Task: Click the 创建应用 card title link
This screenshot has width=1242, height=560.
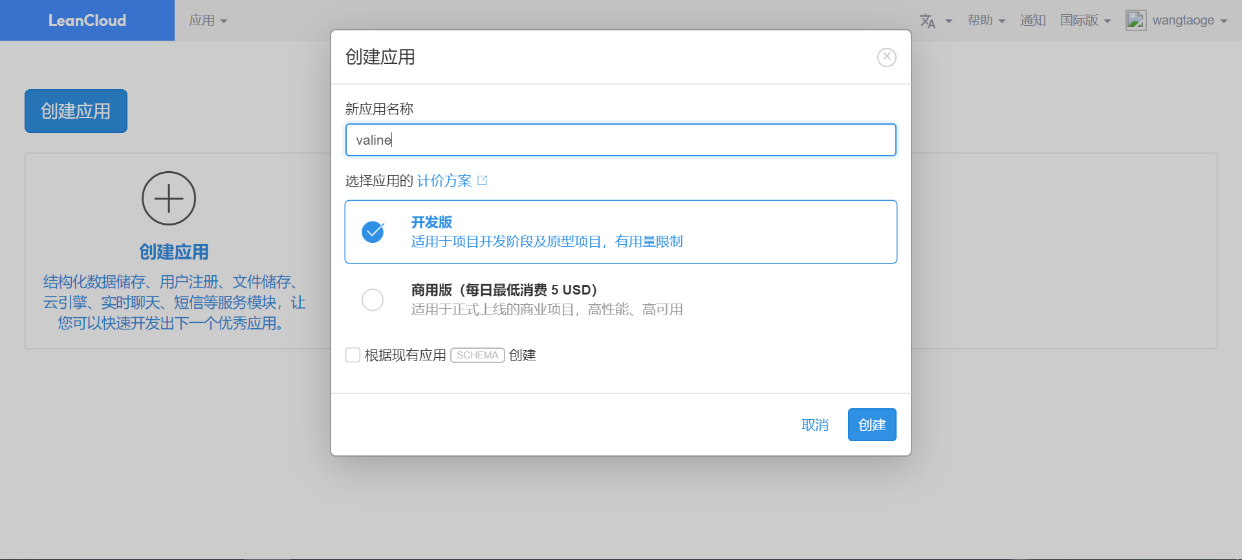Action: click(174, 252)
